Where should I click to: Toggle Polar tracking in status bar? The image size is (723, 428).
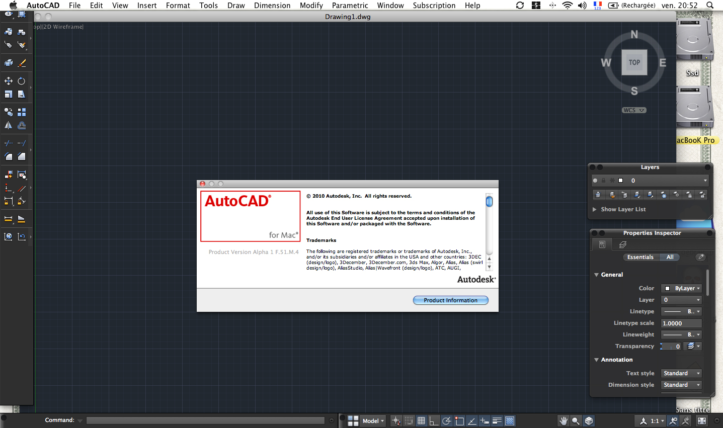447,421
